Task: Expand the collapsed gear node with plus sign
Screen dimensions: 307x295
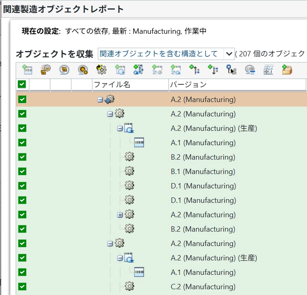Action: [x=120, y=215]
